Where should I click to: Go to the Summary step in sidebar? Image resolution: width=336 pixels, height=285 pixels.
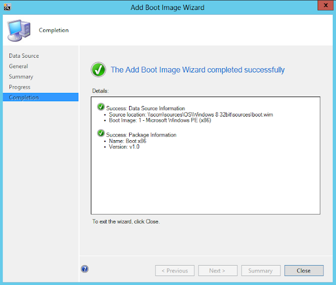coord(21,77)
